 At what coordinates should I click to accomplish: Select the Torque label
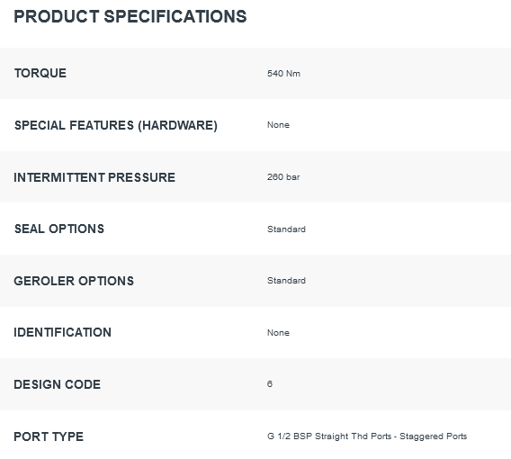(x=40, y=73)
